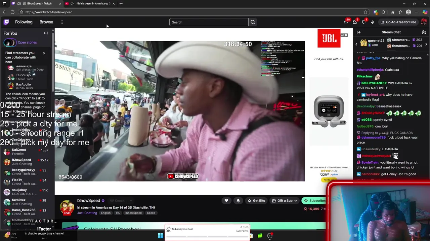Open the Twitch home logo

click(x=6, y=22)
